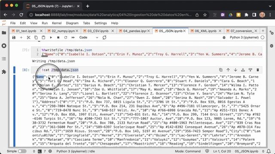Image resolution: width=275 pixels, height=154 pixels.
Task: Open the Settings menu
Action: 101,23
